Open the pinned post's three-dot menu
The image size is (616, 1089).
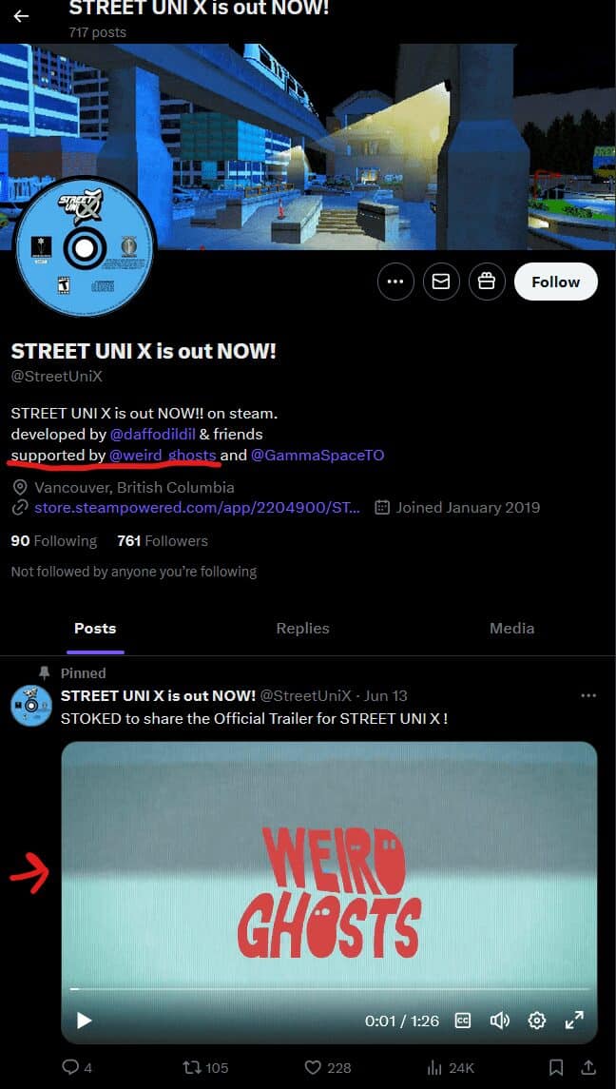coord(588,696)
